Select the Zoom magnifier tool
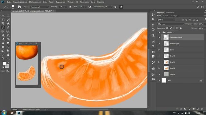206x115 pixels. click(3, 59)
